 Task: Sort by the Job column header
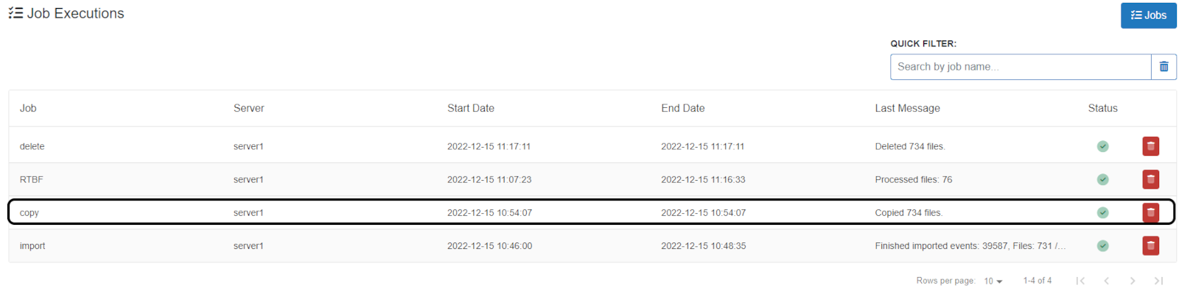pyautogui.click(x=28, y=108)
